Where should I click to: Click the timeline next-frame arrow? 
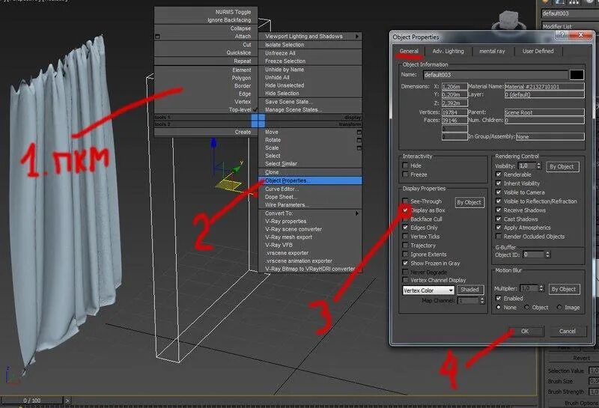tap(67, 401)
